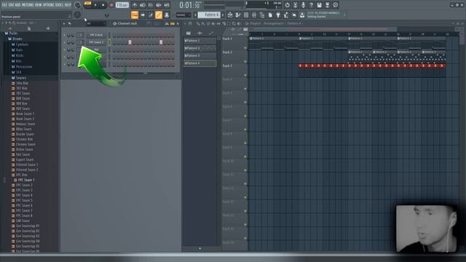Select the red Pattern clip on Track 3
This screenshot has width=466, height=262.
[372, 65]
